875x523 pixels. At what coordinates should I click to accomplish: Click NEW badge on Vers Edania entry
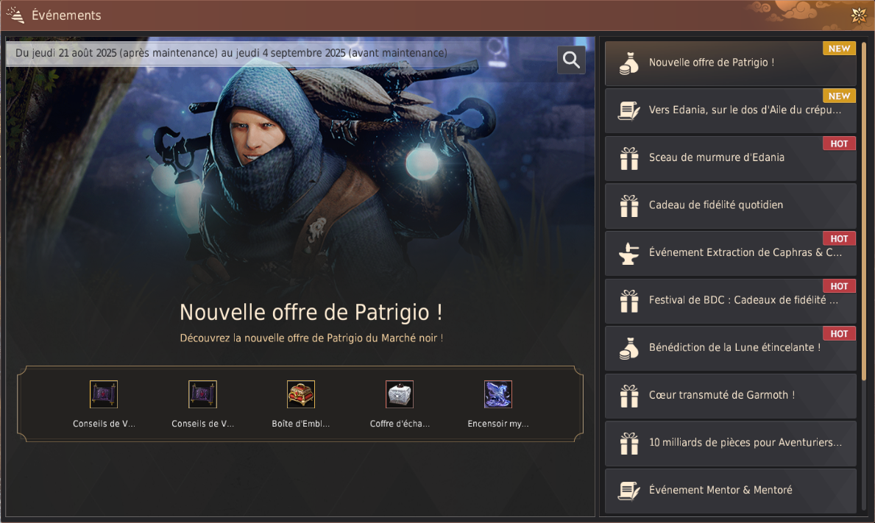839,96
